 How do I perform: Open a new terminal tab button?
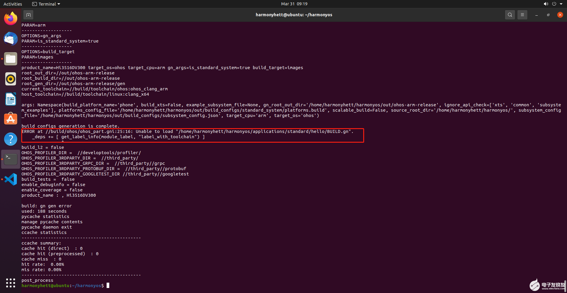pyautogui.click(x=28, y=15)
